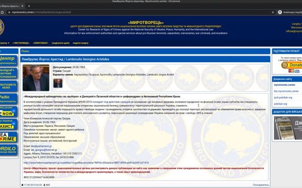Open the IdentigraF recognition system banner

pyautogui.click(x=8, y=73)
